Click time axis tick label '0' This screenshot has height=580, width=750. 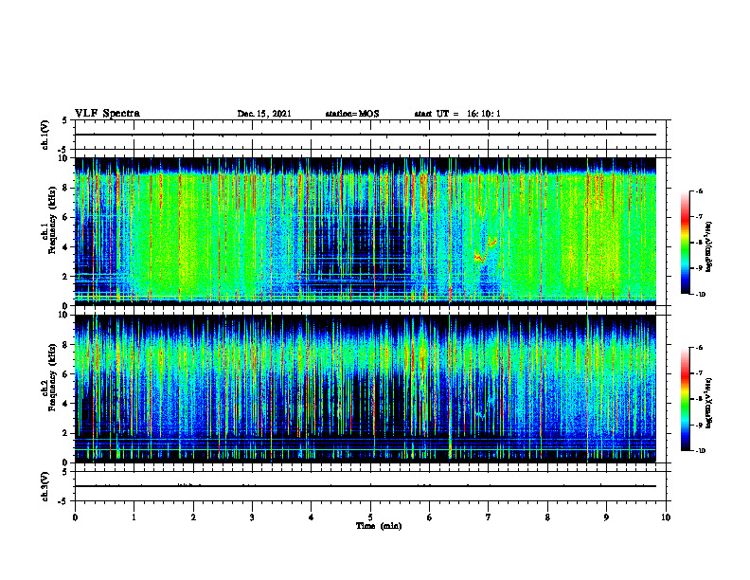(x=75, y=517)
